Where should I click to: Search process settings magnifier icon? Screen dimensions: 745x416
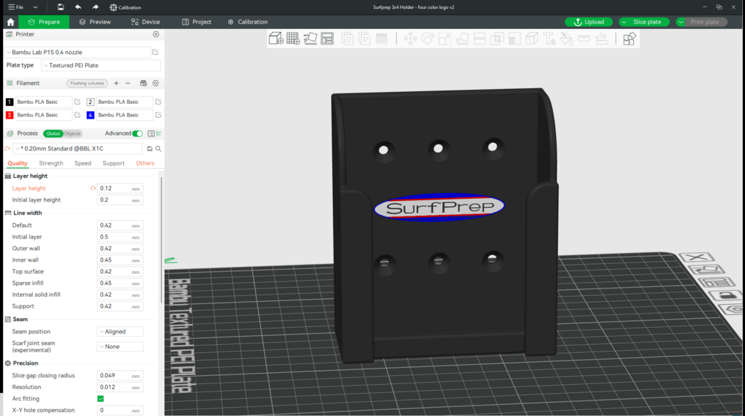coord(158,149)
